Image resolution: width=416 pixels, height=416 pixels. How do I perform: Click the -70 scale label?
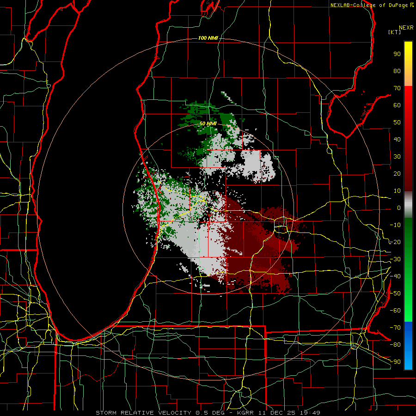point(395,328)
